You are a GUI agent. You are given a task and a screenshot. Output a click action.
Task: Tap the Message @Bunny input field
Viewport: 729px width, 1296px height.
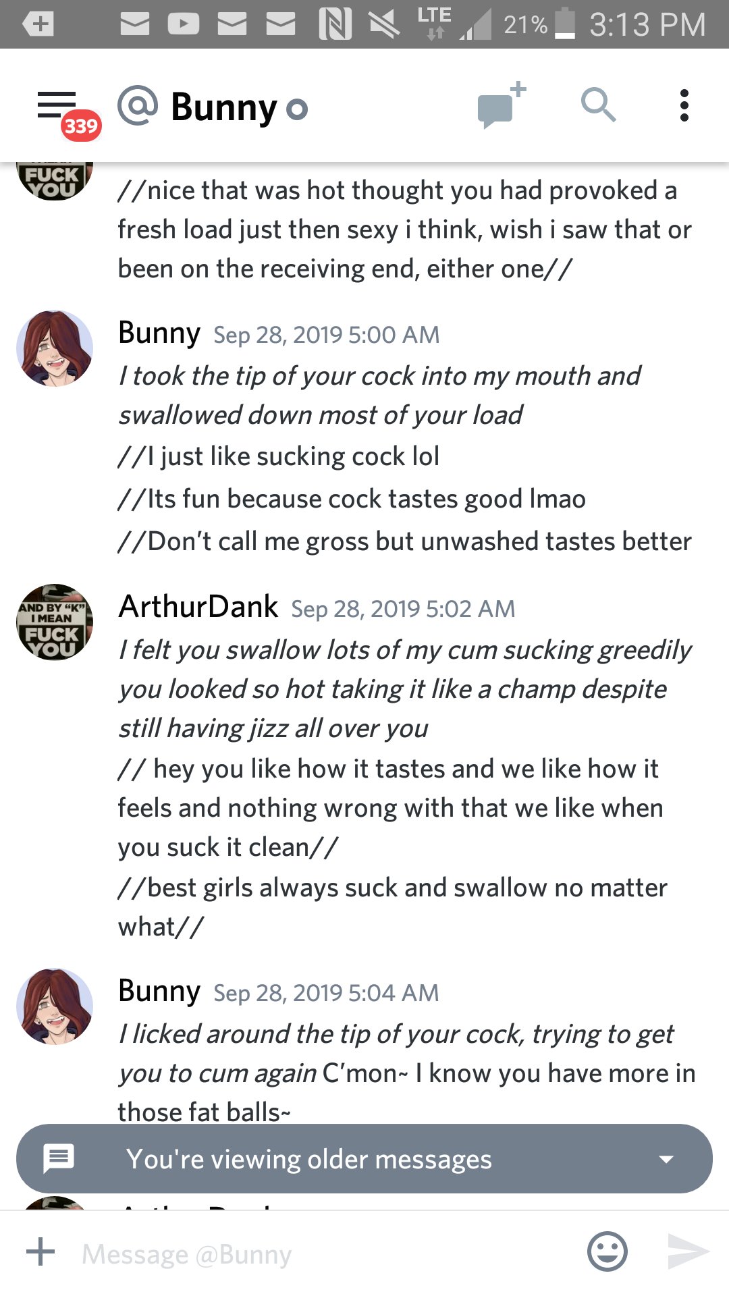tap(324, 1254)
